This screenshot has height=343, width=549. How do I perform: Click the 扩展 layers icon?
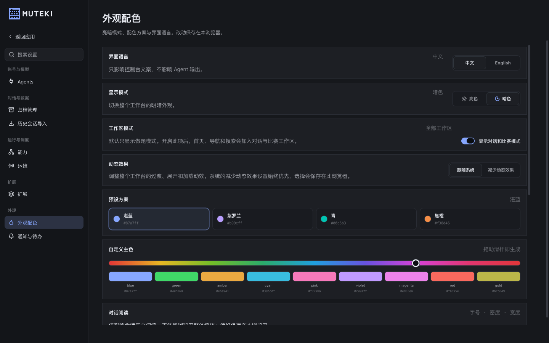11,194
